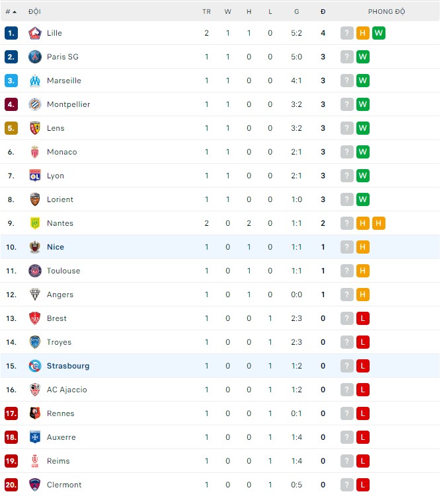Sort standings by the Đ points column
This screenshot has width=441, height=496.
323,12
